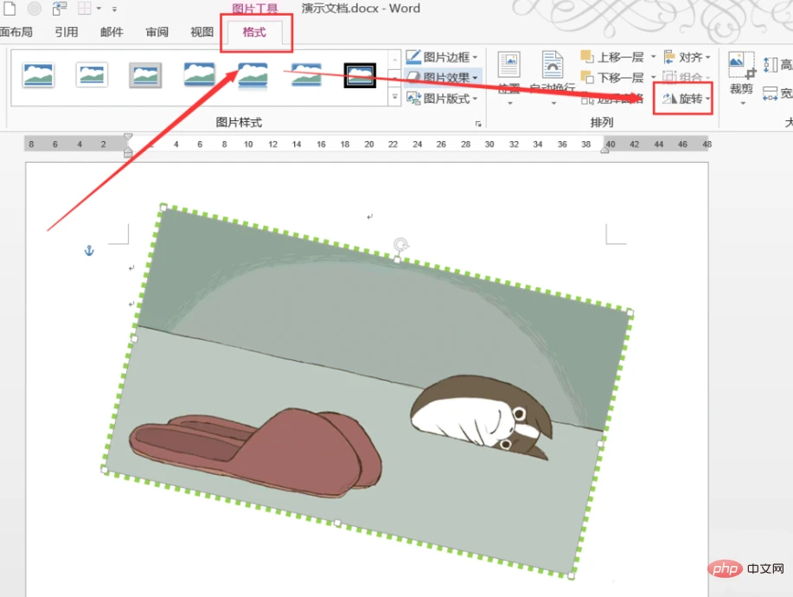Open the 上移一层 dropdown arrow

tap(653, 56)
